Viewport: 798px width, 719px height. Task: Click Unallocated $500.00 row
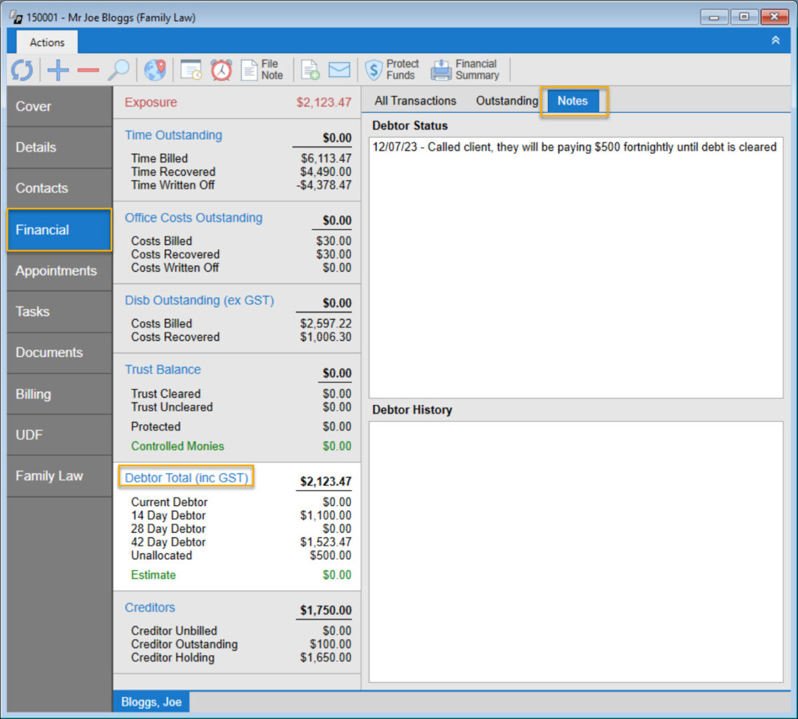click(241, 555)
